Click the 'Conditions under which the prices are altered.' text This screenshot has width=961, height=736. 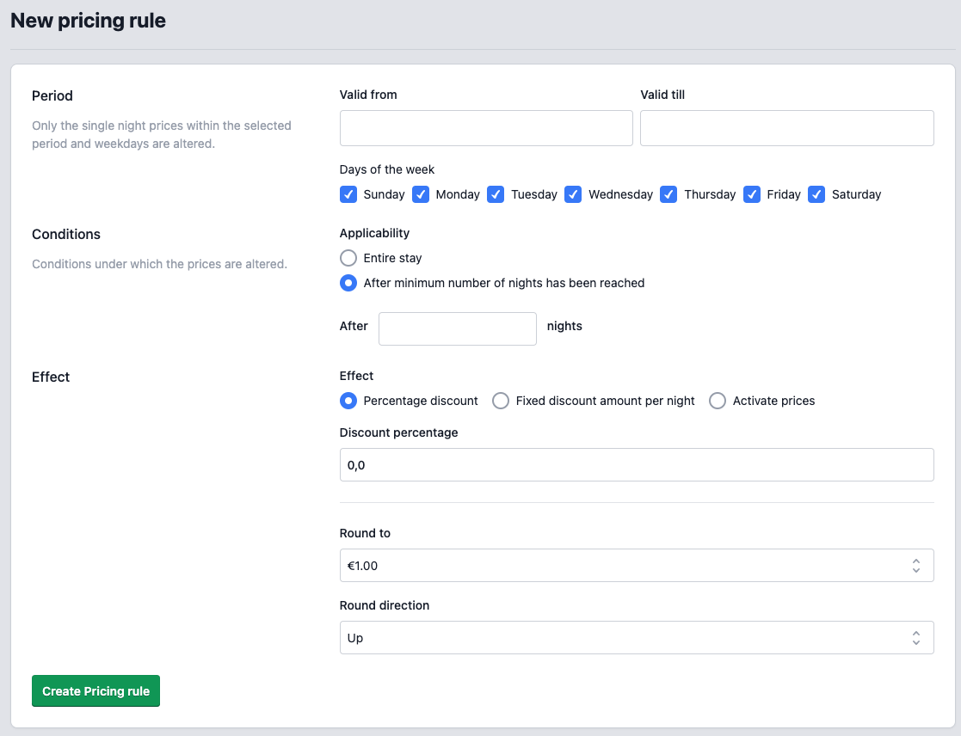[x=159, y=264]
